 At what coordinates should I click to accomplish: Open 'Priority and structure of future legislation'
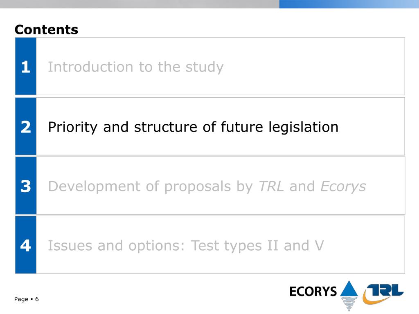[193, 127]
